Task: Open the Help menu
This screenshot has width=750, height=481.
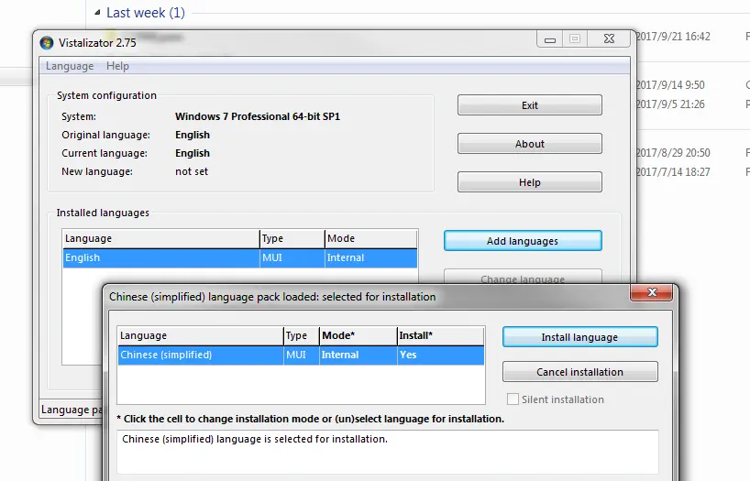Action: pyautogui.click(x=117, y=66)
